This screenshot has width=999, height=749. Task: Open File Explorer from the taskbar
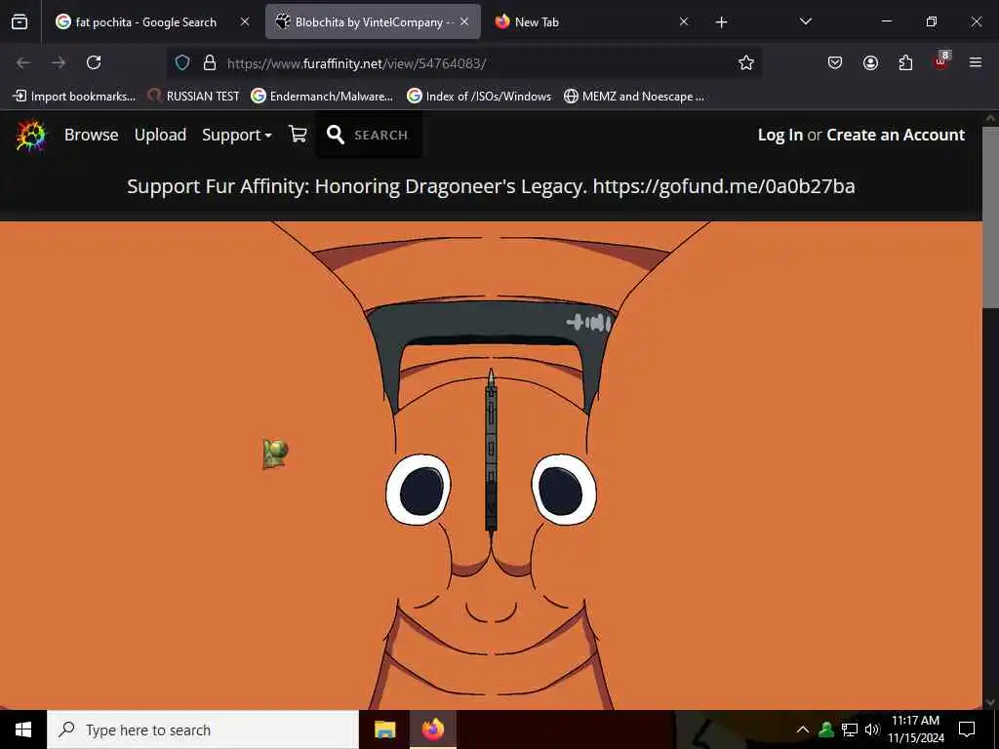tap(384, 729)
